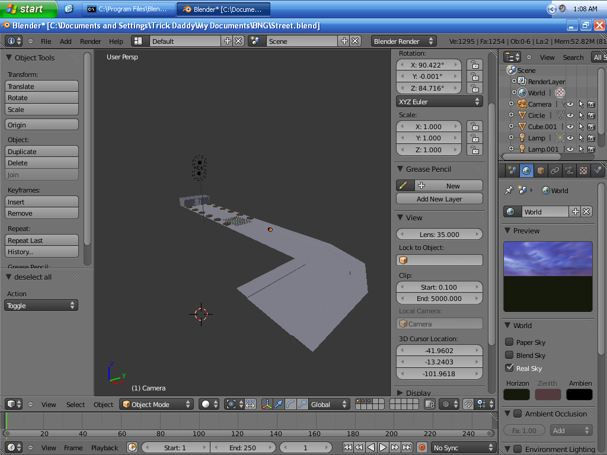This screenshot has height=455, width=607.
Task: Click the snap magnet icon in 3D header
Action: coord(468,403)
